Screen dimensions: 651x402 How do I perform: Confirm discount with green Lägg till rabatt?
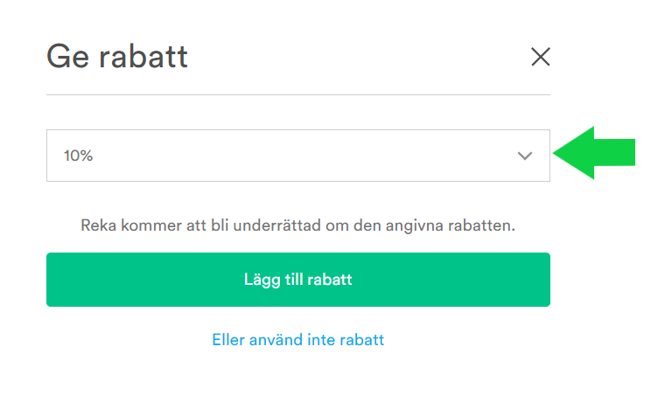(x=298, y=280)
